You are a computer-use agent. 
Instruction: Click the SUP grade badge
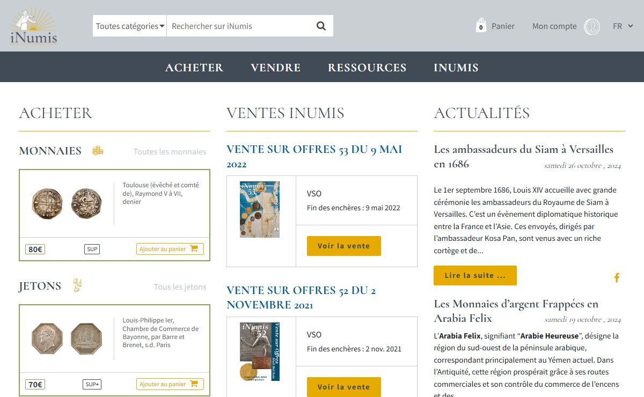click(92, 249)
